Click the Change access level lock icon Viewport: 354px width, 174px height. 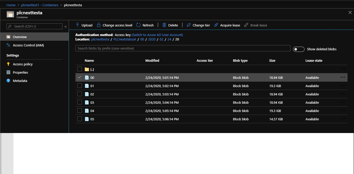pos(99,25)
